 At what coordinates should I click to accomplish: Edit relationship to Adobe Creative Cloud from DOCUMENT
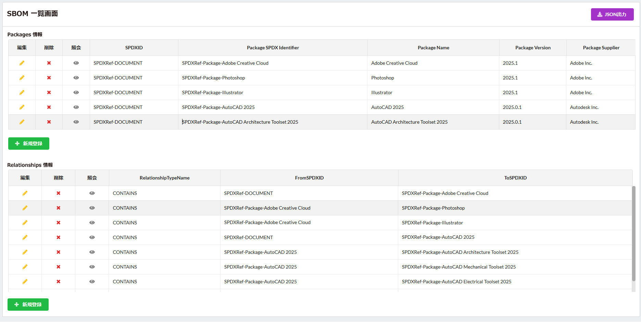[25, 193]
